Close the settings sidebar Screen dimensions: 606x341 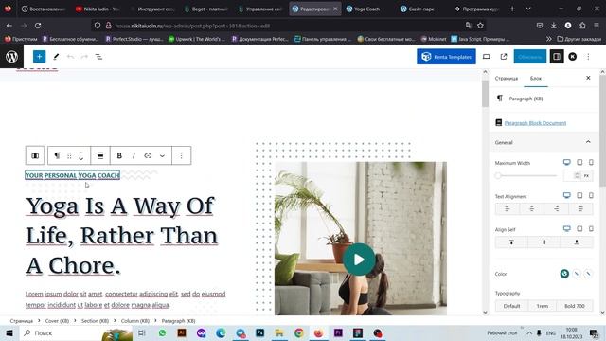click(588, 78)
